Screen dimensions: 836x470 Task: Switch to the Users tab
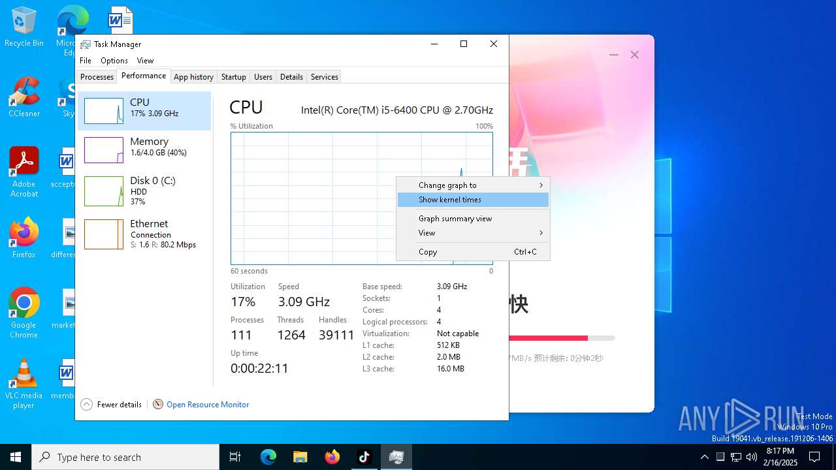click(x=263, y=77)
